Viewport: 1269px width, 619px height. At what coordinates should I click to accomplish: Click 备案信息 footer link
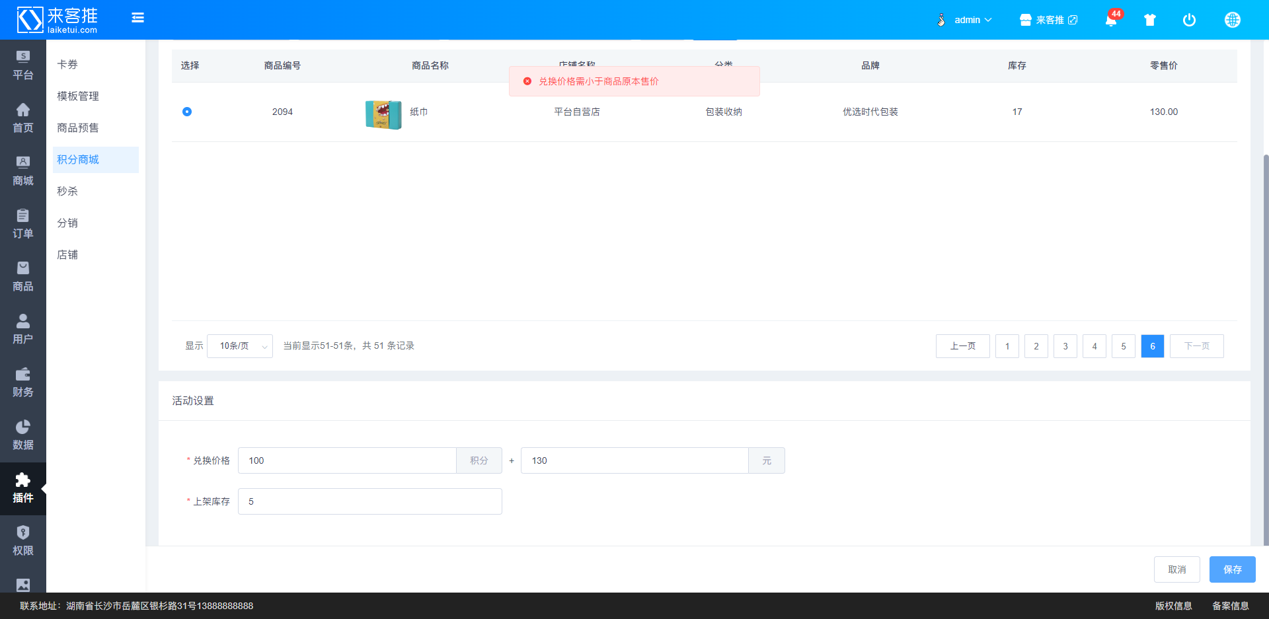1231,606
